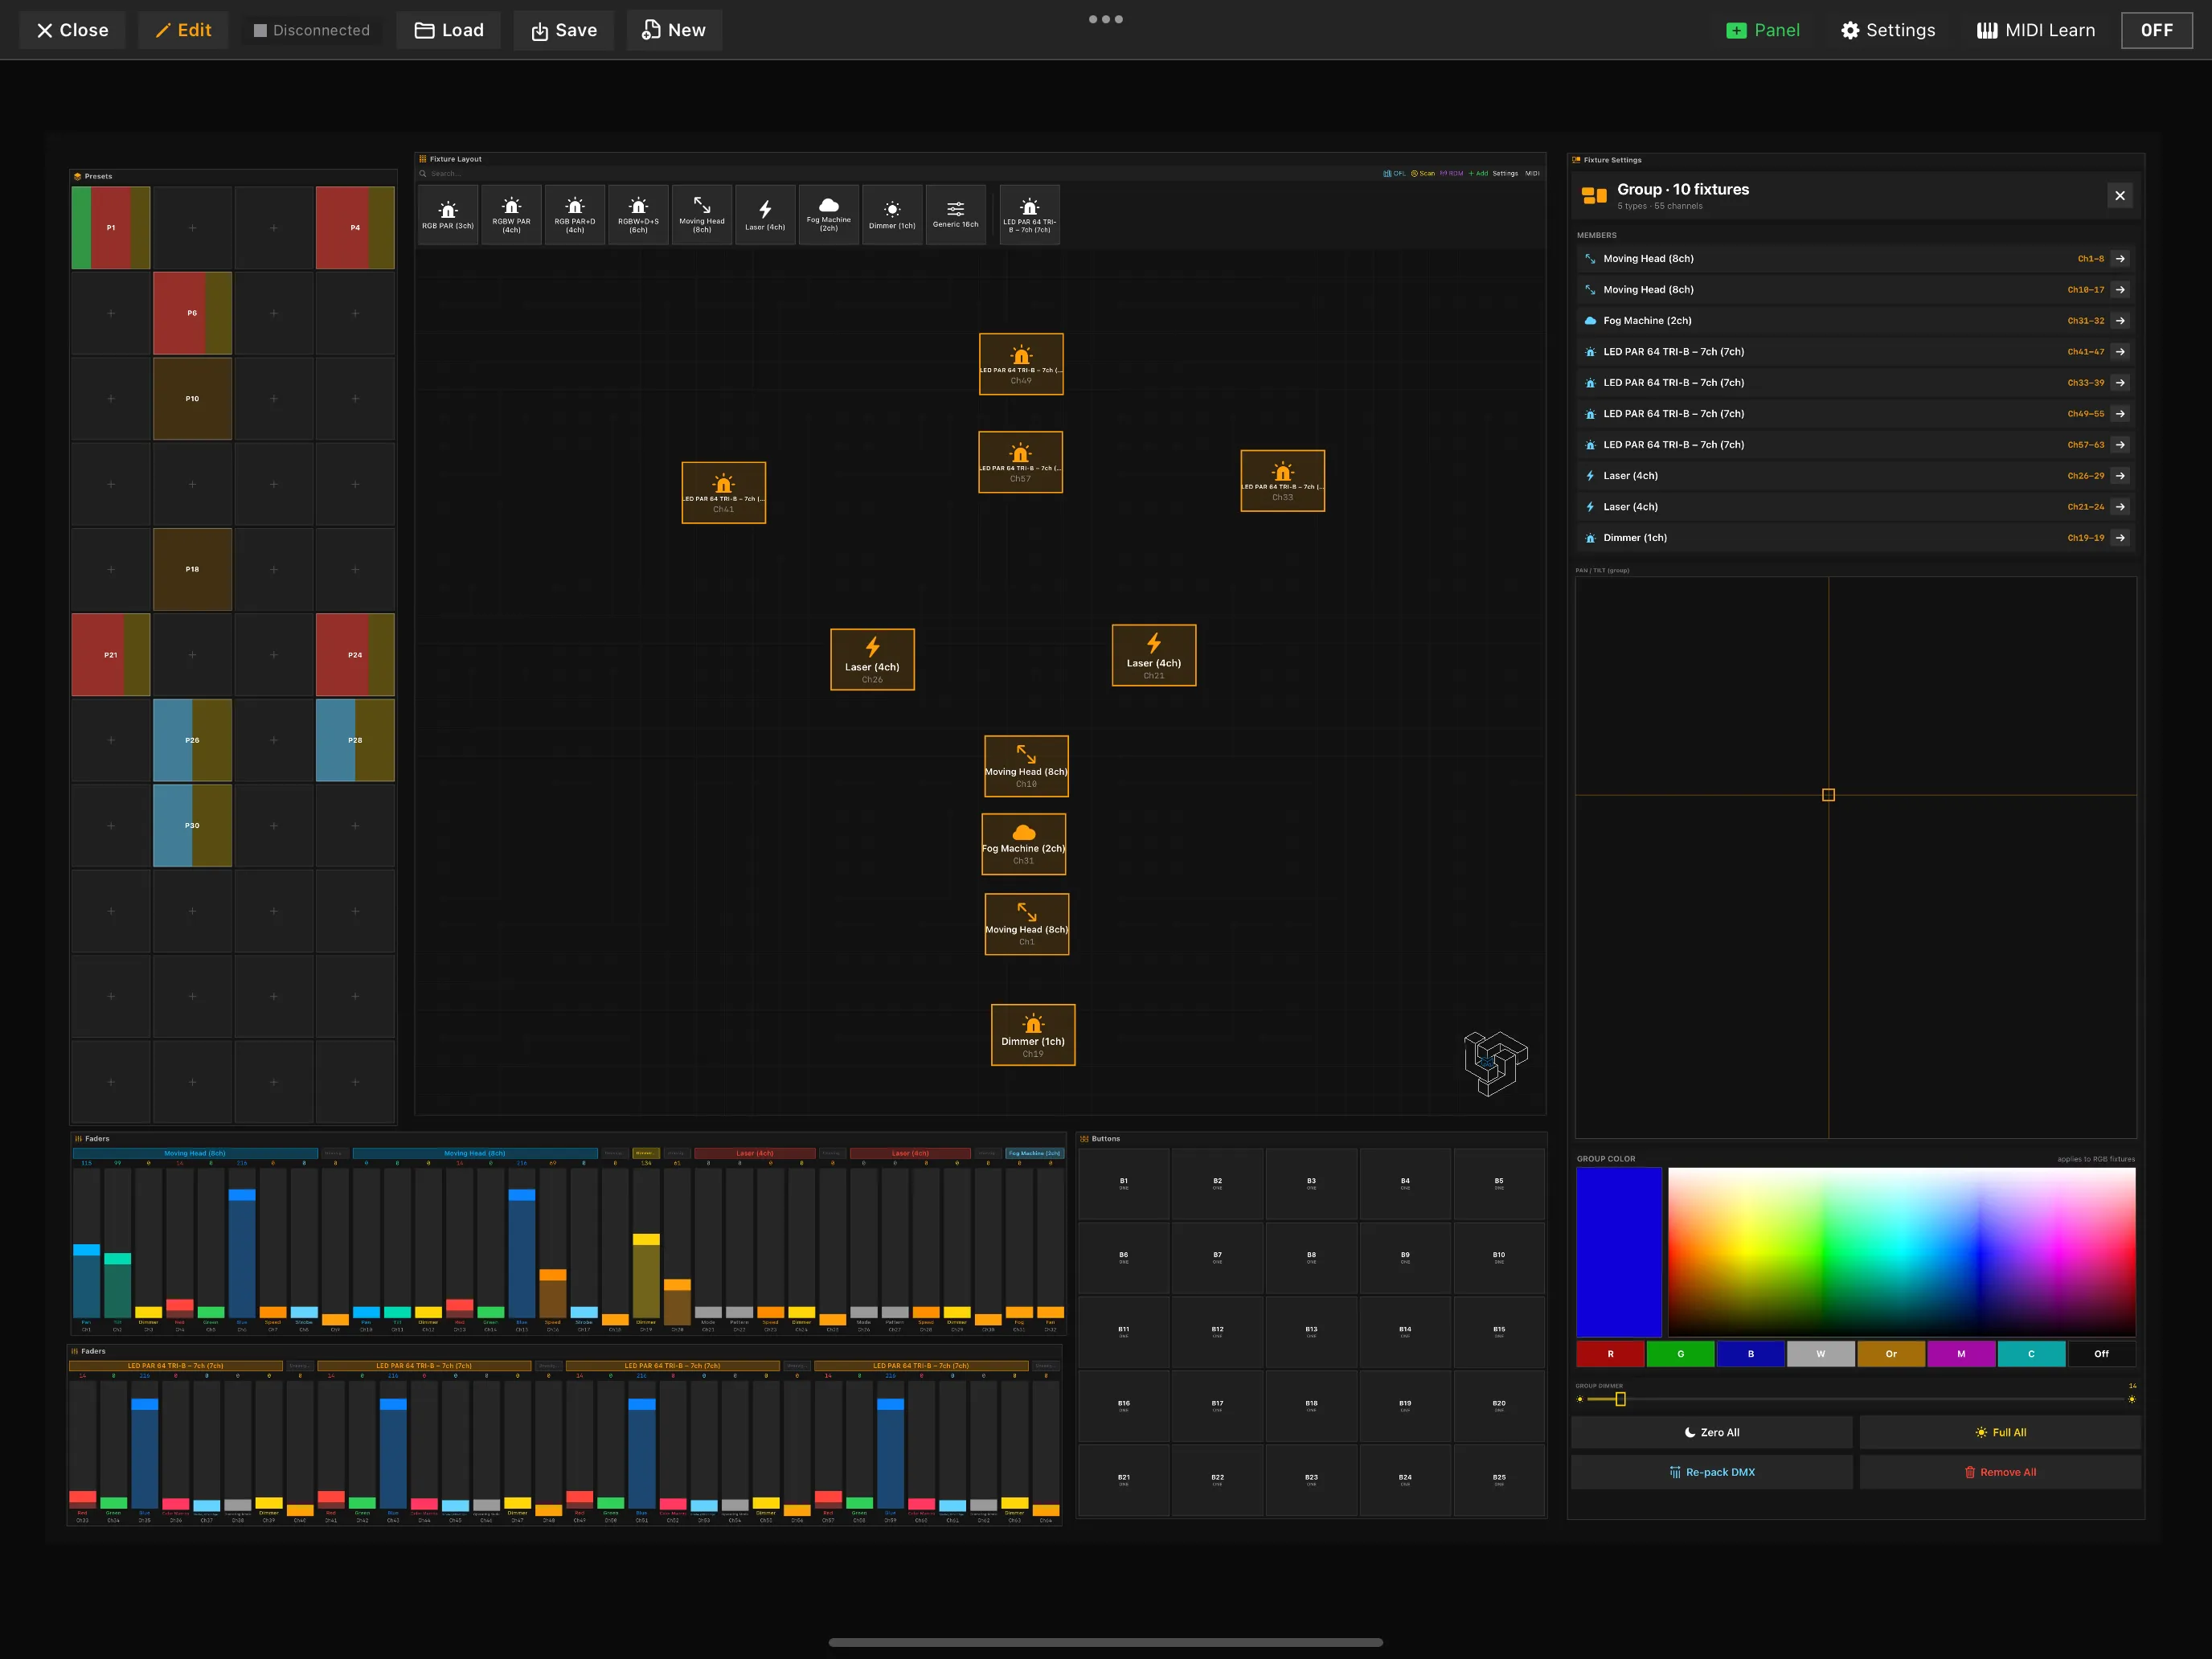This screenshot has width=2212, height=1659.
Task: Save the current project
Action: [564, 30]
